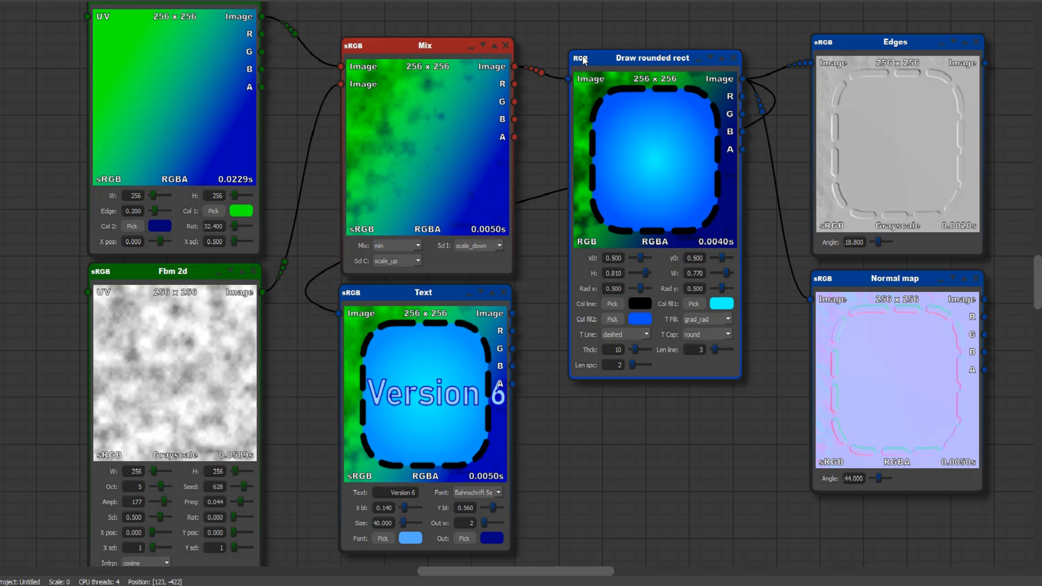This screenshot has width=1042, height=586.
Task: Click the R output port of Draw rounded rect
Action: [742, 96]
